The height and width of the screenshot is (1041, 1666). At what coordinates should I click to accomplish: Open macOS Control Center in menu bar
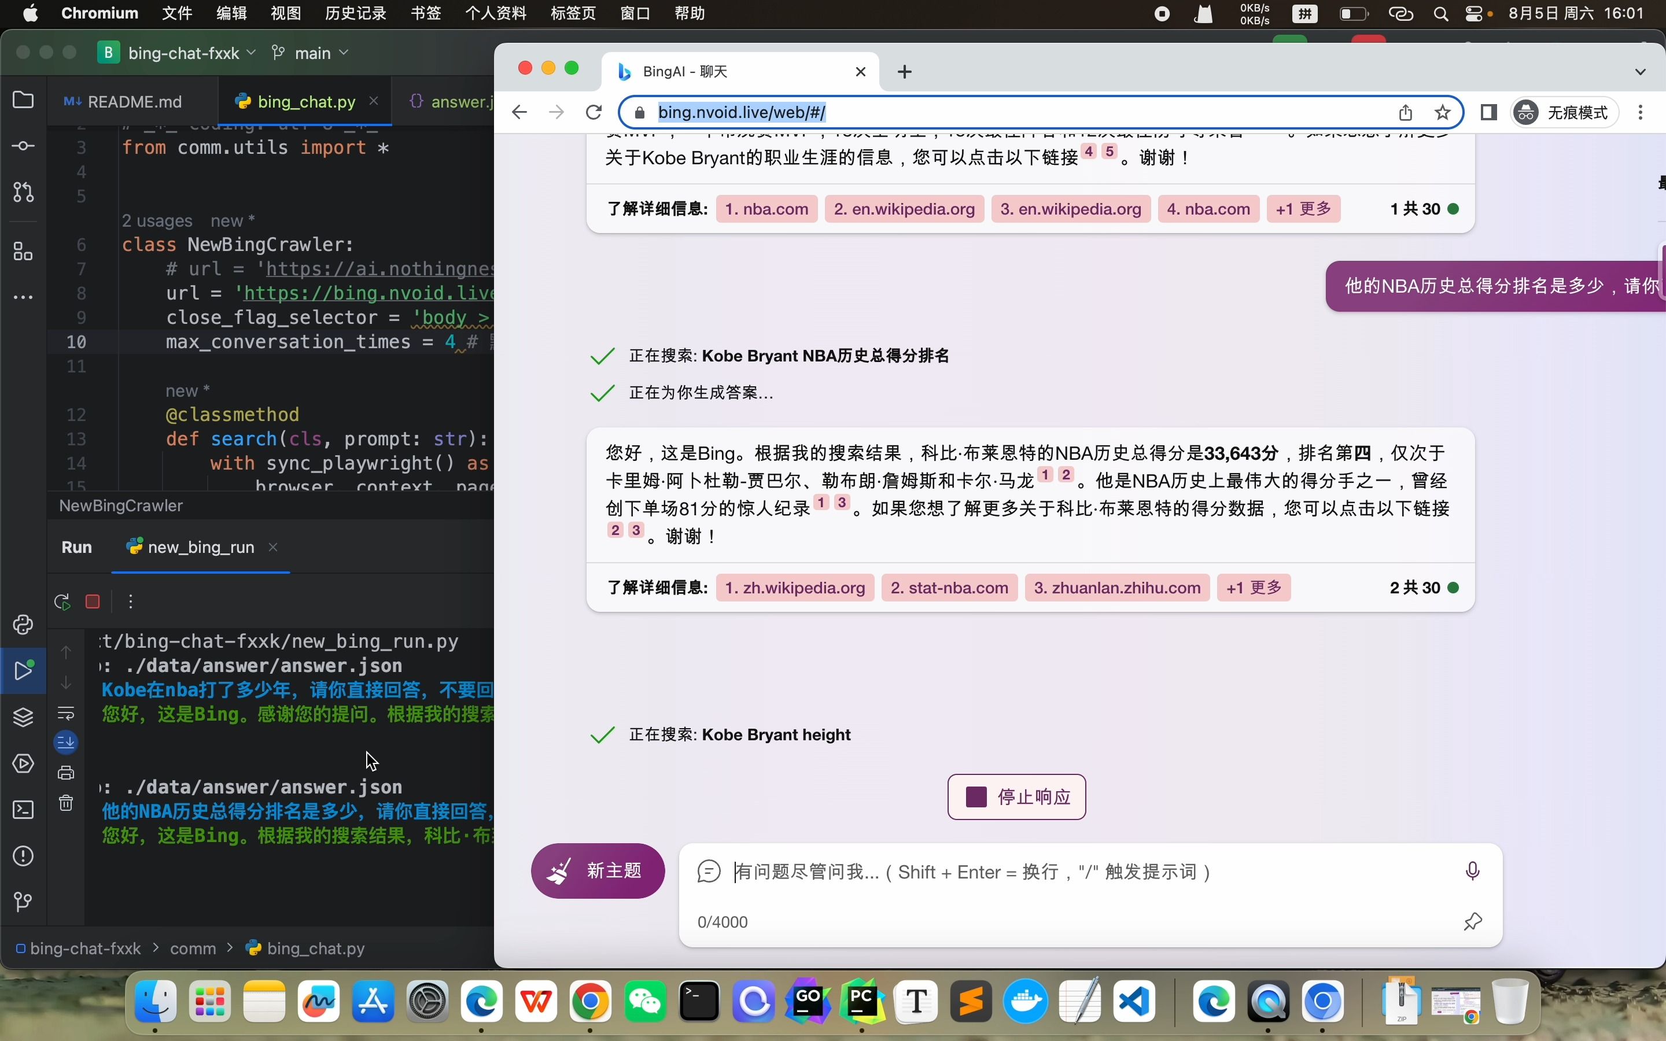(x=1473, y=14)
